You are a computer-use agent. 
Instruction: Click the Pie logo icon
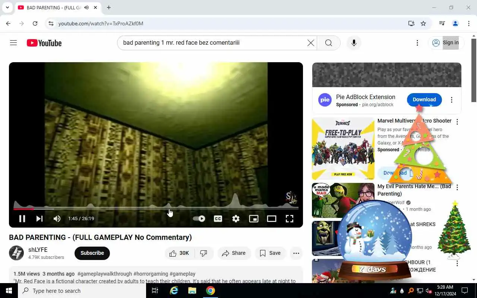click(325, 100)
